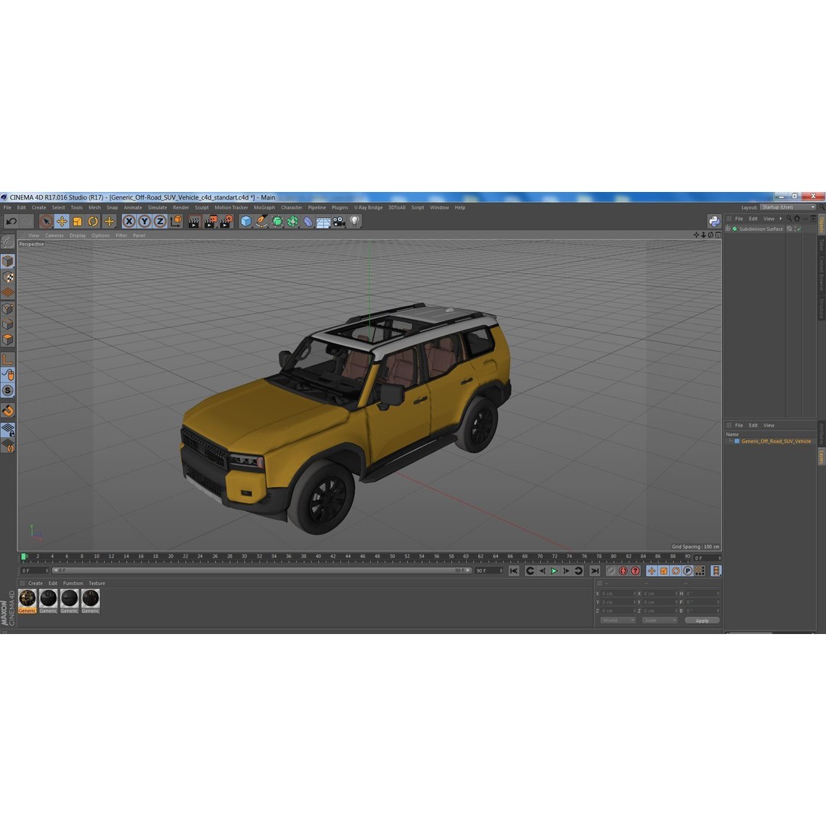Open the viewport Display menu
Viewport: 826px width, 826px height.
(77, 236)
